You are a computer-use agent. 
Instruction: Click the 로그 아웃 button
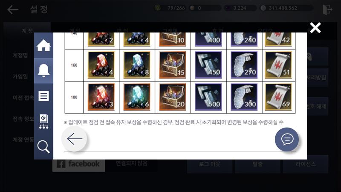[210, 164]
